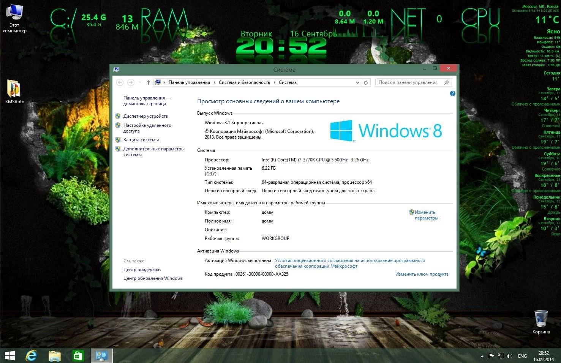Open the KMSAuto desktop icon
Viewport: 561px width, 363px height.
(14, 92)
